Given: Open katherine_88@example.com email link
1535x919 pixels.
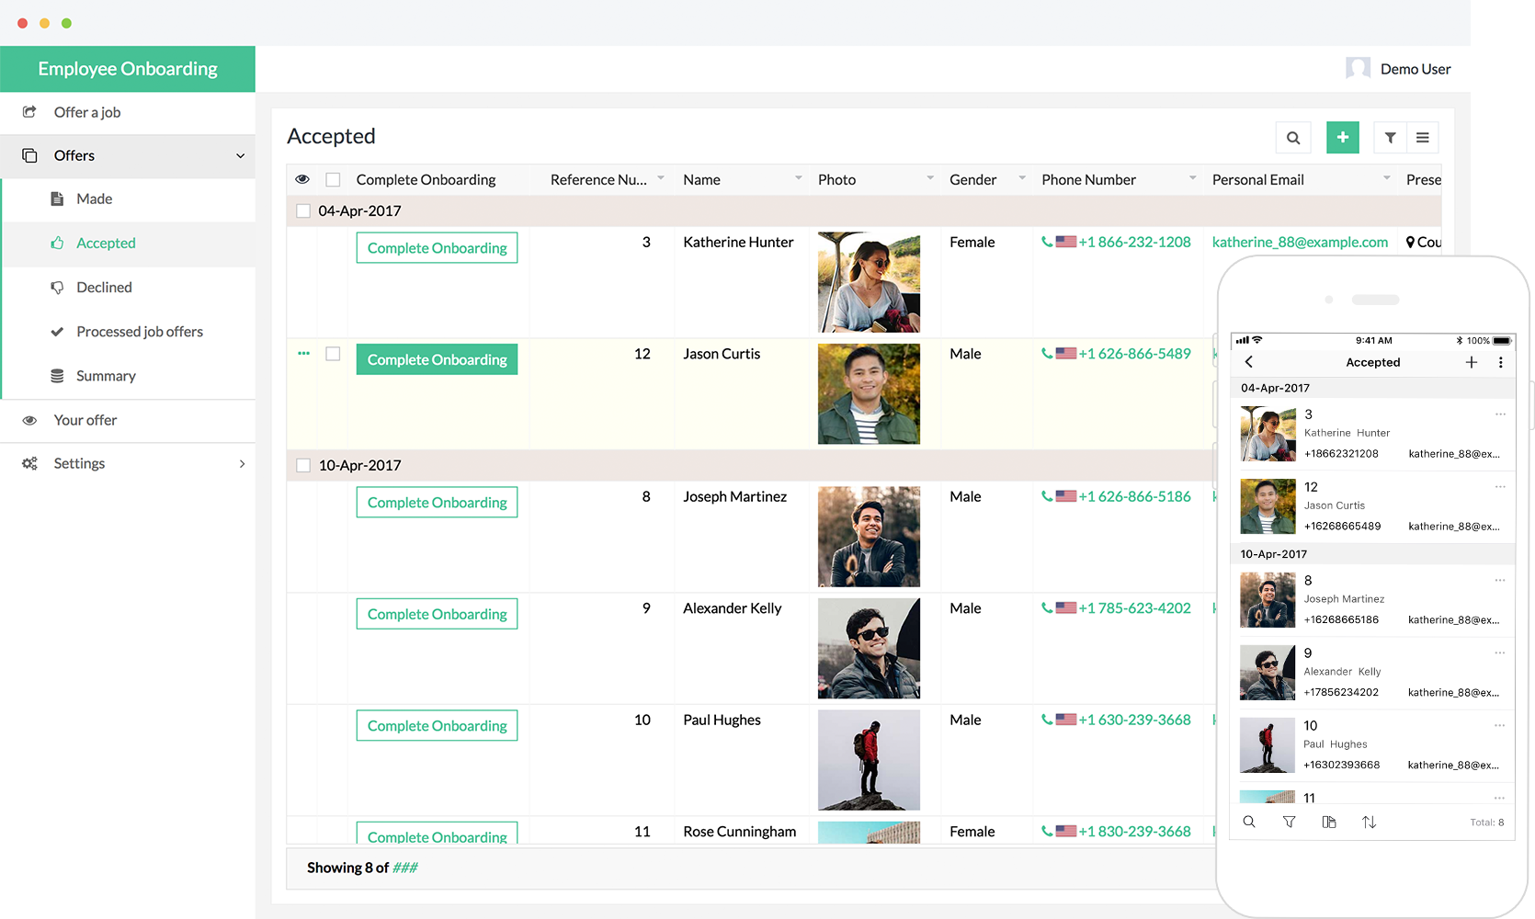Looking at the screenshot, I should coord(1300,242).
